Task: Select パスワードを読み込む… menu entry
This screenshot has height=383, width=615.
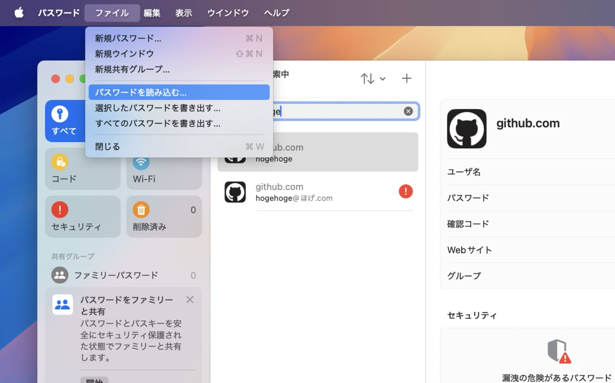Action: click(179, 92)
